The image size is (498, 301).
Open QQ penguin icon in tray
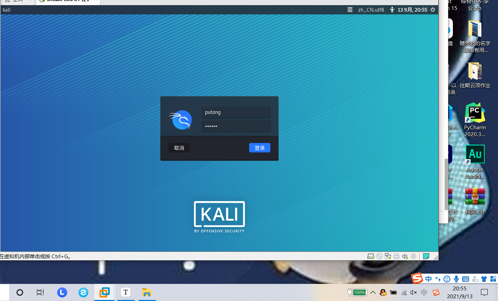[x=383, y=292]
